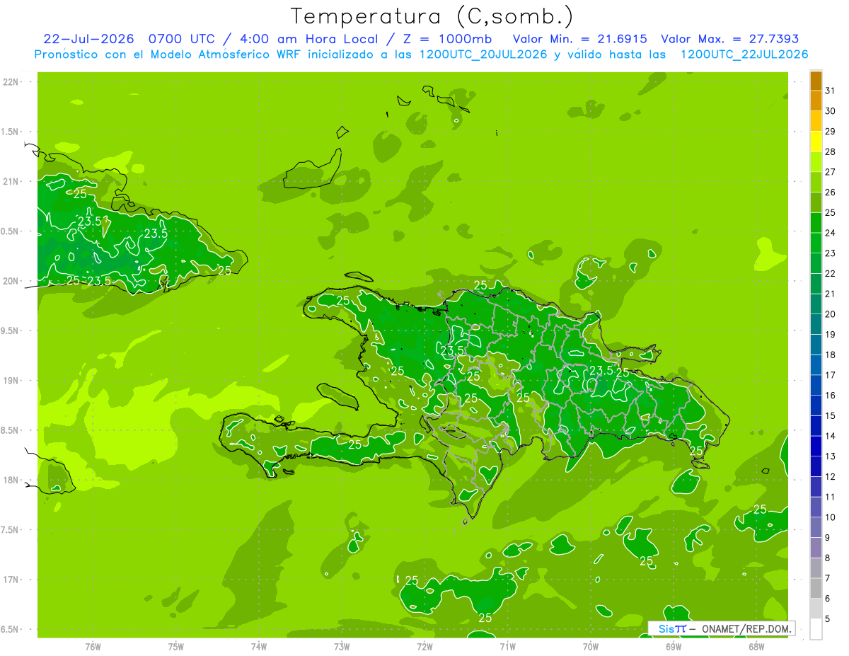Click legend label "26"
Viewport: 849px width, 656px height.
point(831,192)
